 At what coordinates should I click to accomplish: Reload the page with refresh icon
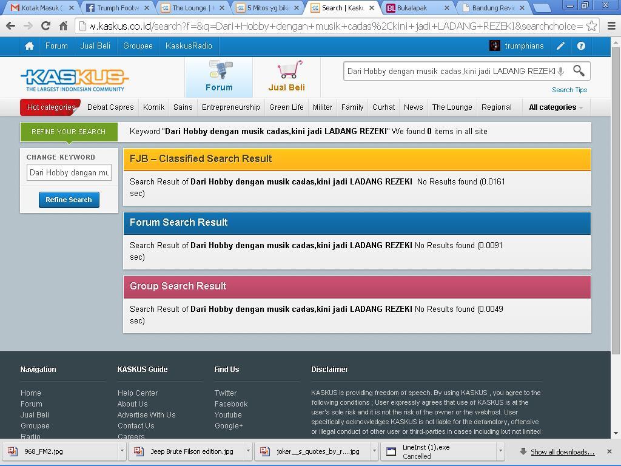click(x=45, y=26)
